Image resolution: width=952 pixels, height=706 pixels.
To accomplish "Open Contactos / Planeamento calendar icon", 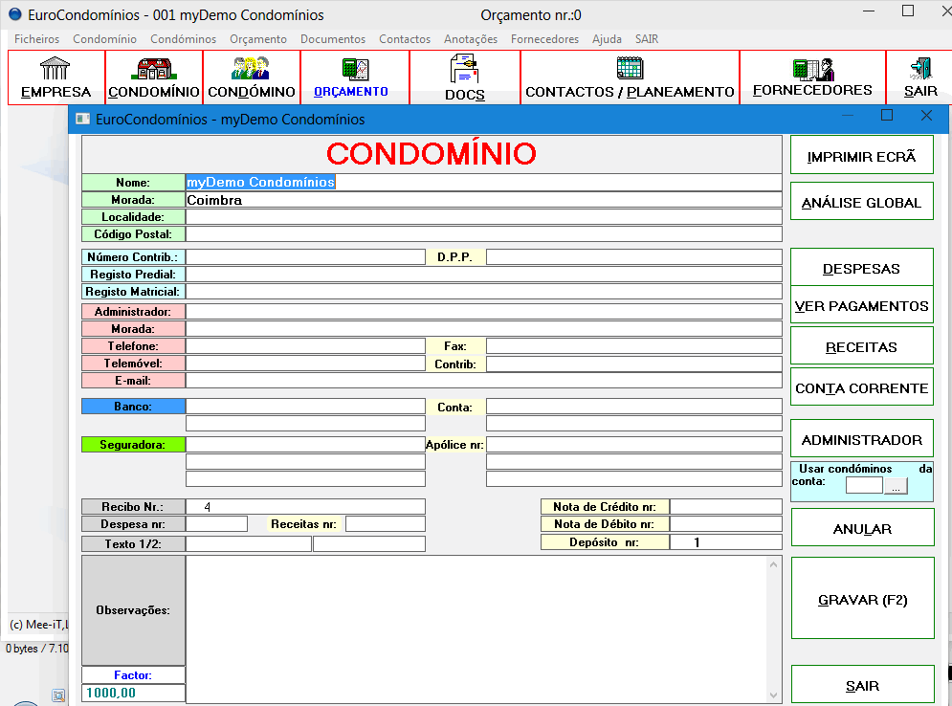I will pyautogui.click(x=630, y=68).
